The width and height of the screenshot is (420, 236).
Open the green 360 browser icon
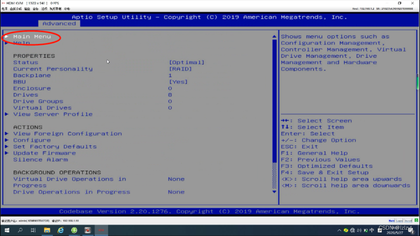click(74, 230)
